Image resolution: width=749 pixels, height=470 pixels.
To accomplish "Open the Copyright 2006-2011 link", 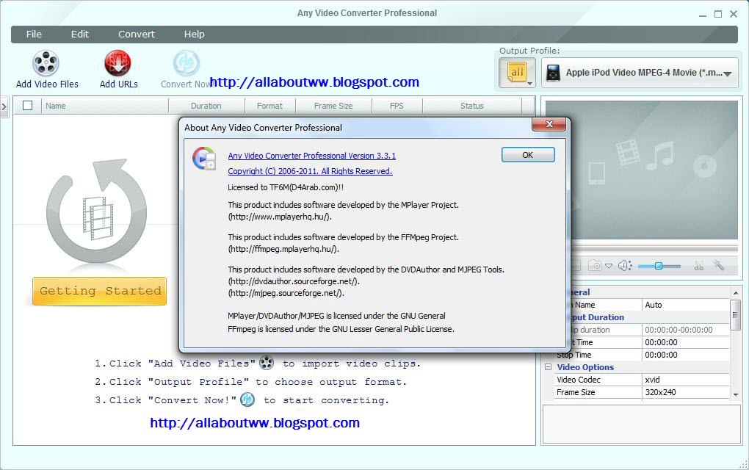I will 310,171.
